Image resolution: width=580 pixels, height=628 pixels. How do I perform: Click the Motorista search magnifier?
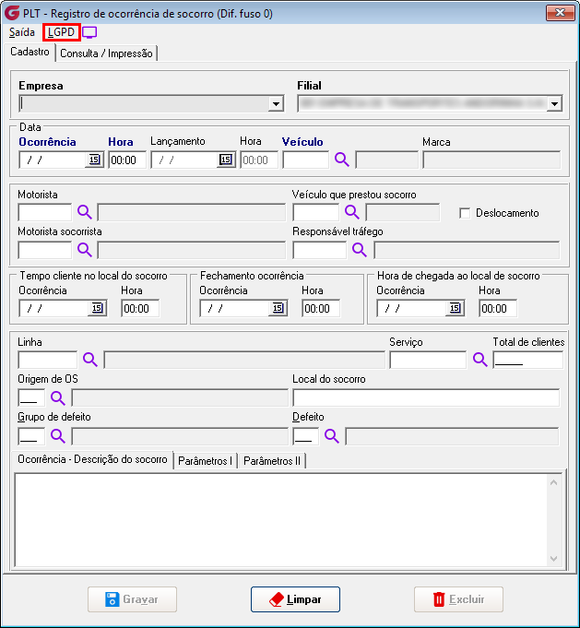[85, 212]
